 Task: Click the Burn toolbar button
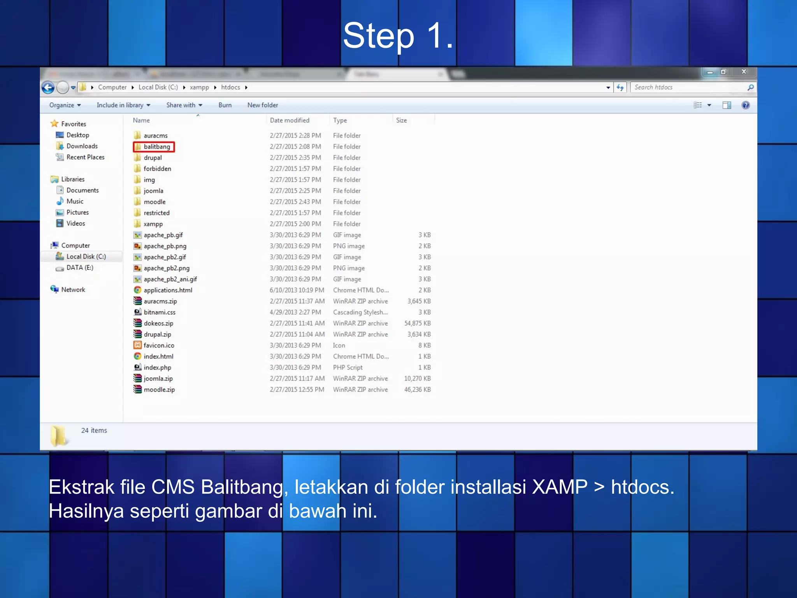(x=225, y=105)
